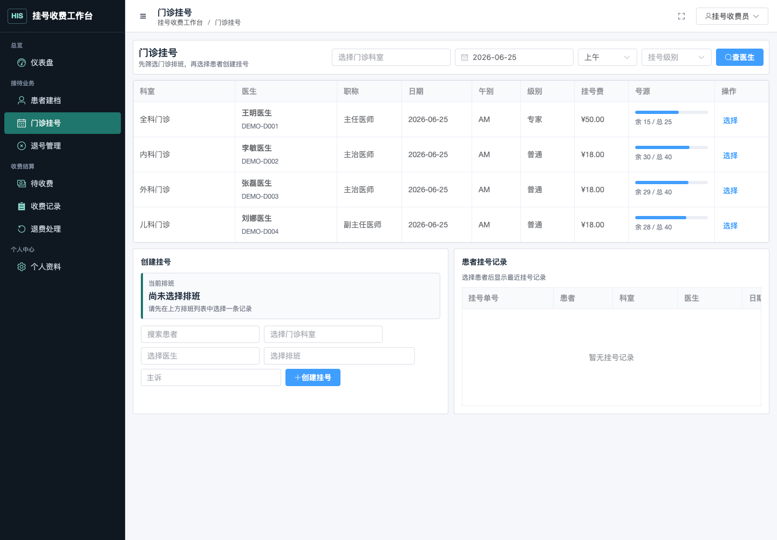The height and width of the screenshot is (540, 777).
Task: Click the 余 29 / 总 40 text
Action: (x=653, y=192)
